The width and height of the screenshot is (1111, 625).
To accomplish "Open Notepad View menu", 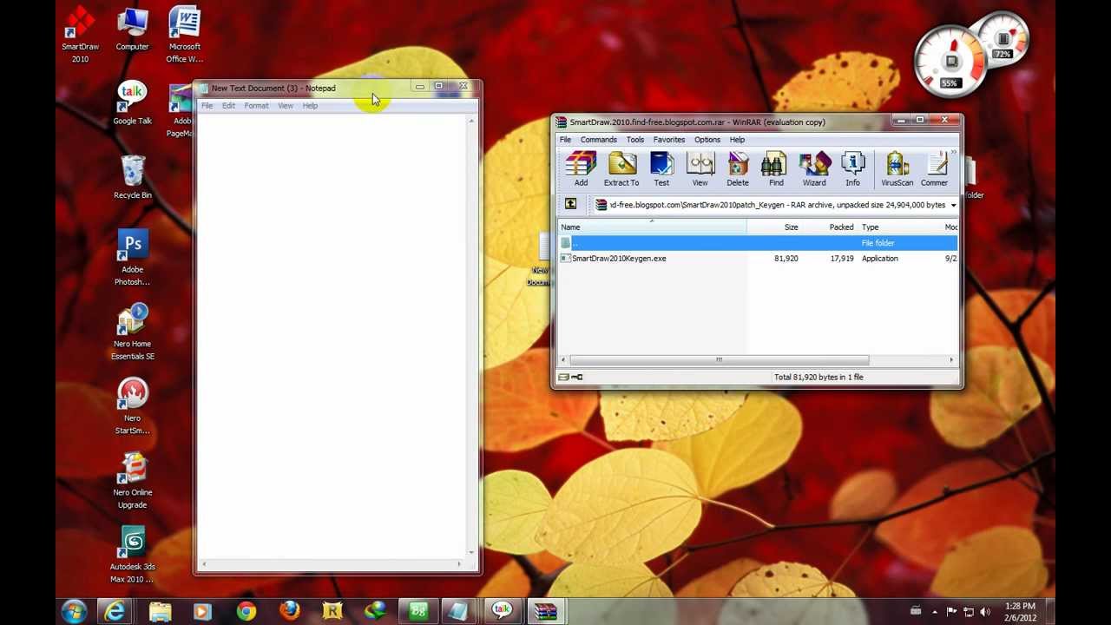I will click(x=286, y=105).
